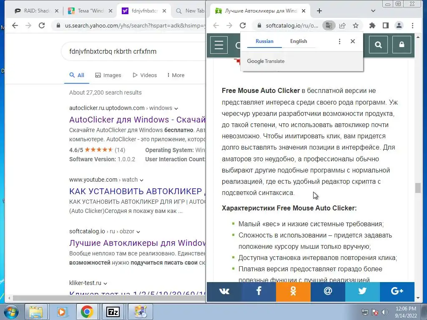Click the softcatalog.io address bar
The image size is (427, 320).
(292, 25)
